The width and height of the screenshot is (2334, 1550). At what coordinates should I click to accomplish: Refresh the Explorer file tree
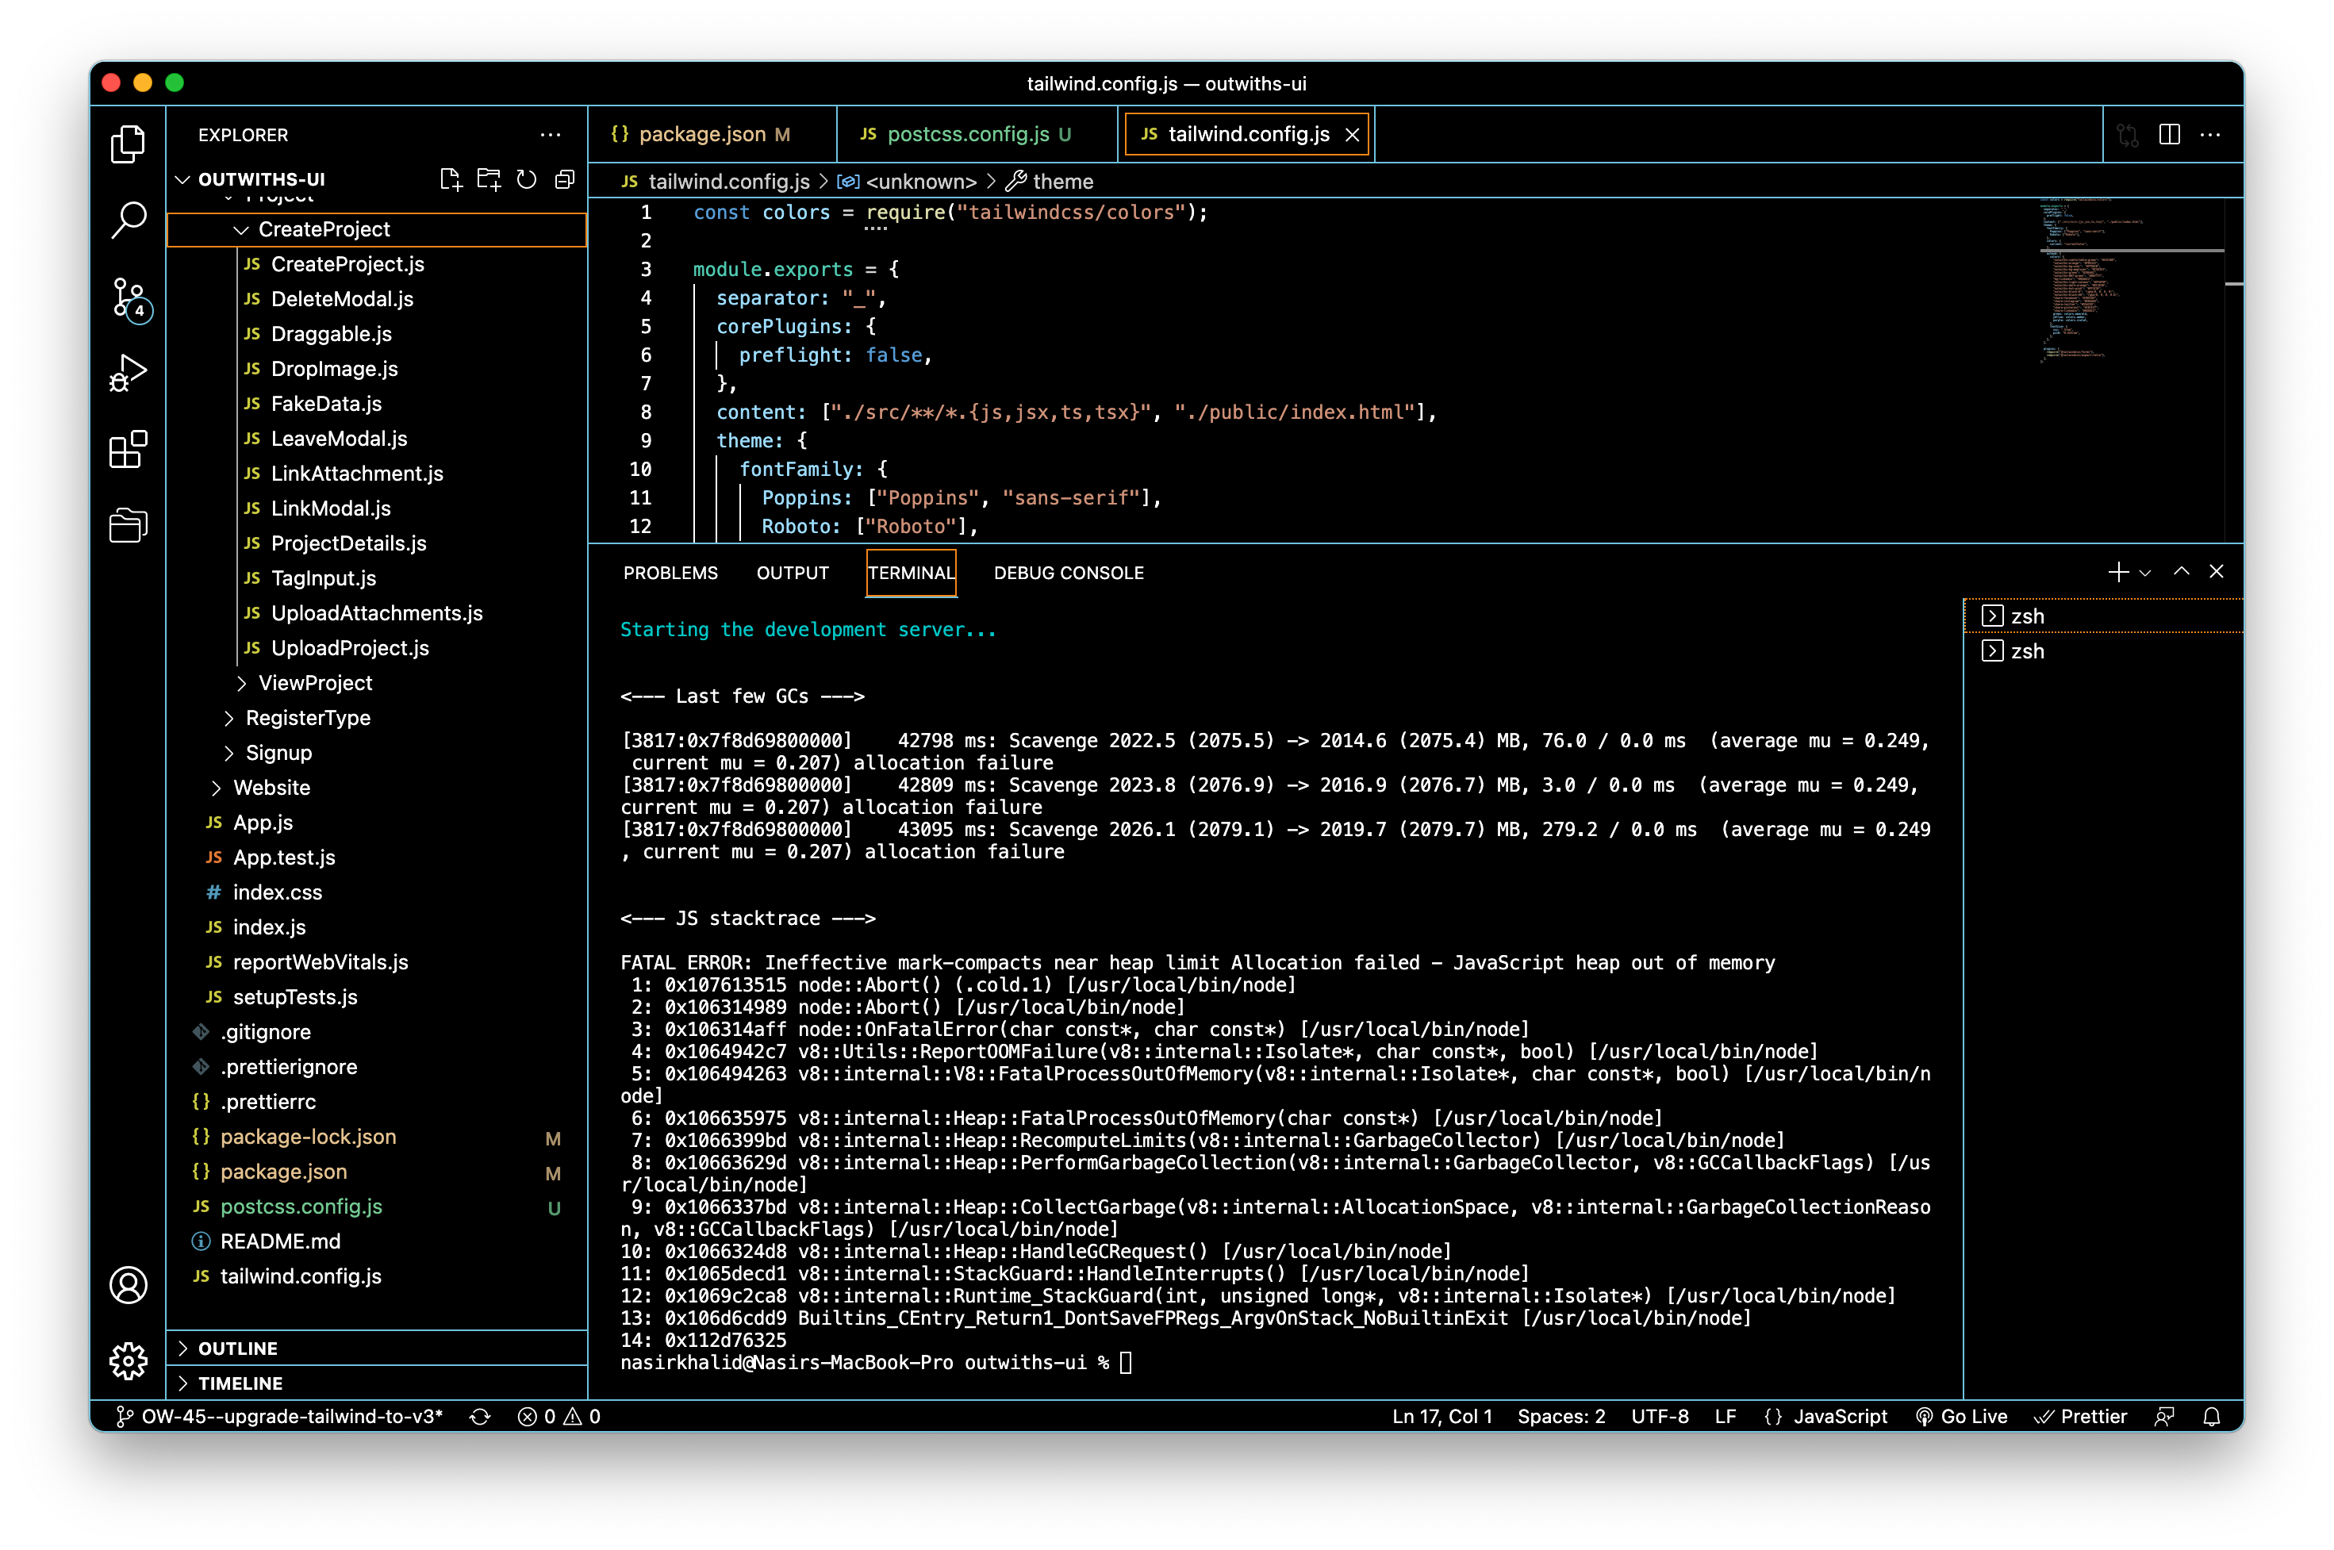coord(527,180)
